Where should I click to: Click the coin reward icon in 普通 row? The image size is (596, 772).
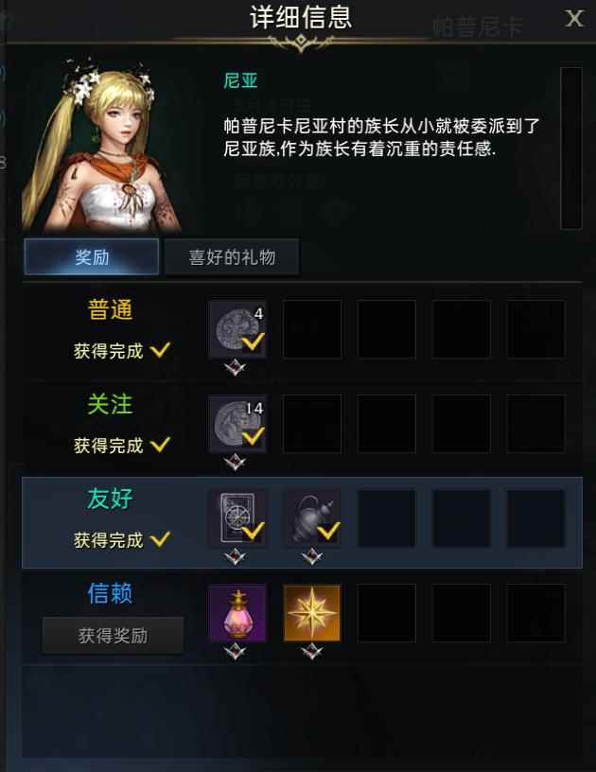tap(237, 328)
